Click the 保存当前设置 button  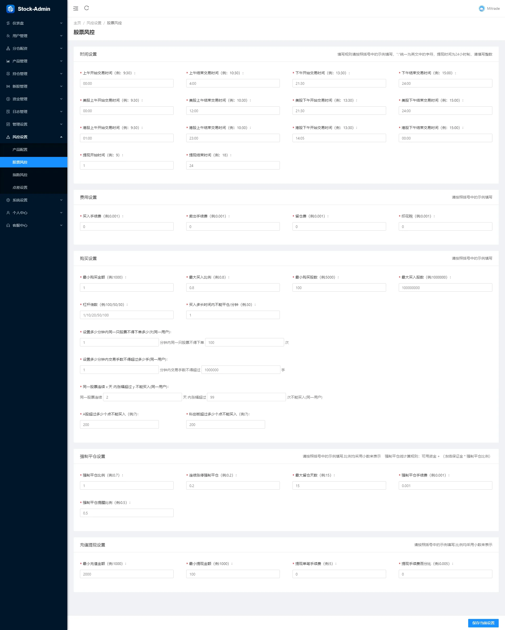point(483,623)
